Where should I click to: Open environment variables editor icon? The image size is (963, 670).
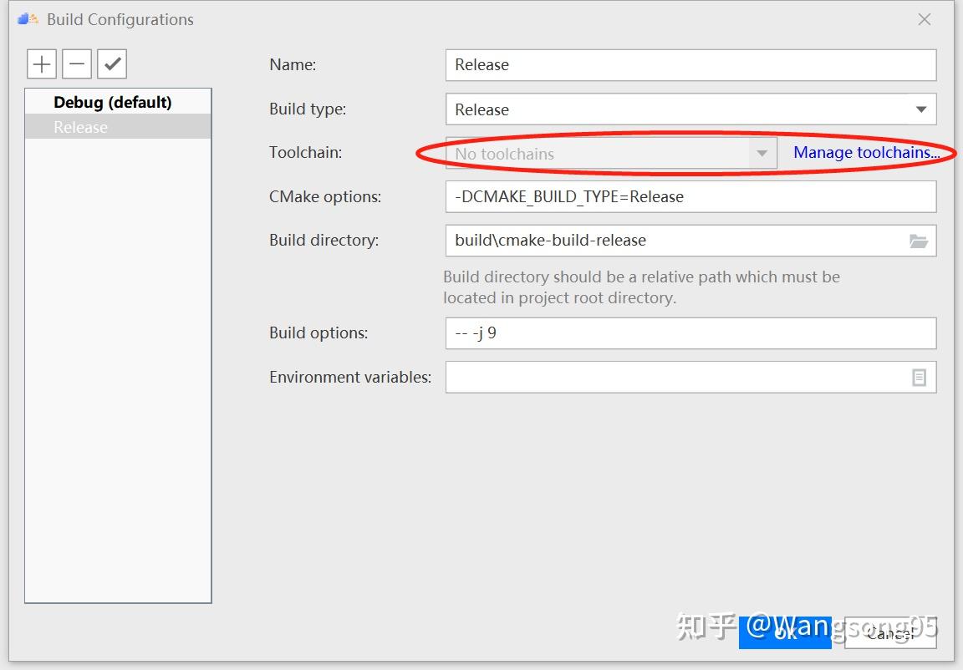[x=919, y=378]
